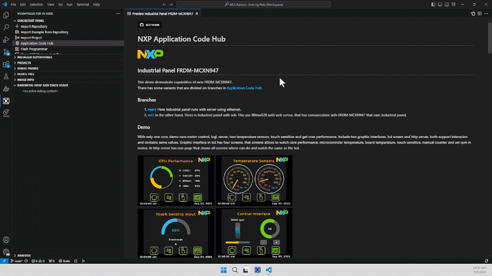Click Import Repository in Quickstart Panel

click(34, 27)
